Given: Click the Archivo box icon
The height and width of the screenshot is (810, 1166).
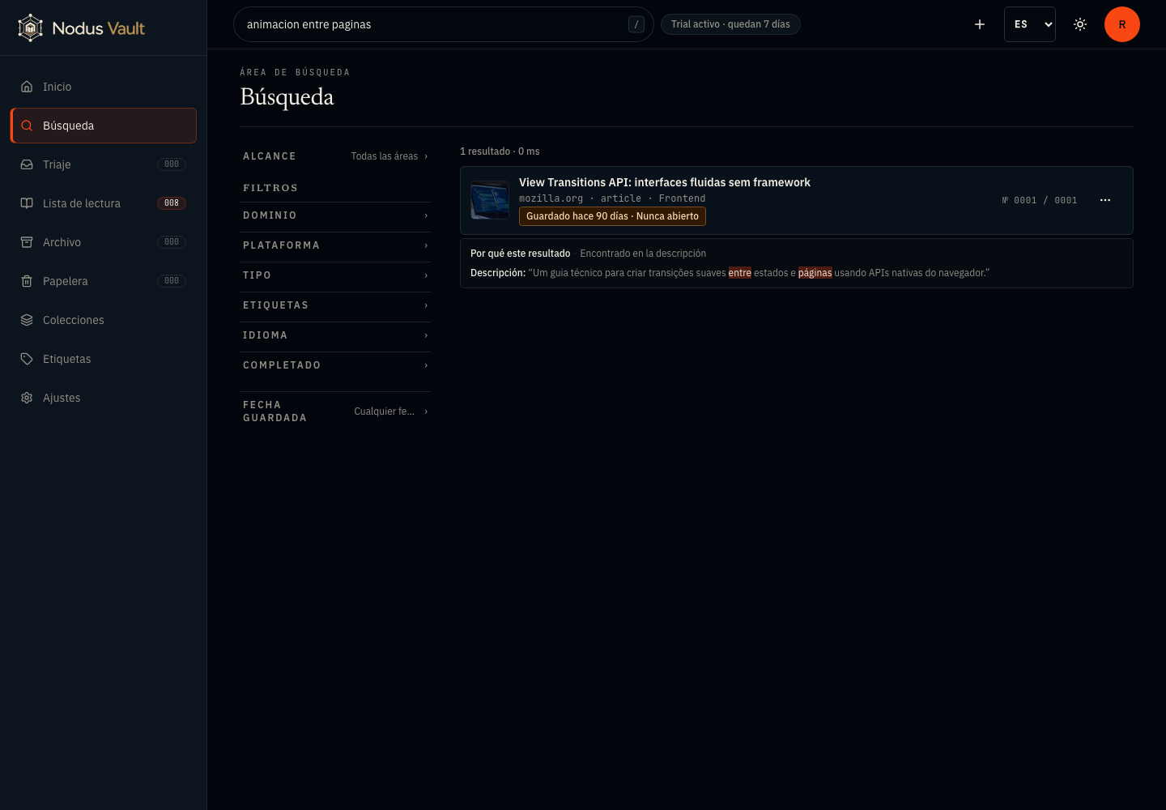Looking at the screenshot, I should coord(27,242).
